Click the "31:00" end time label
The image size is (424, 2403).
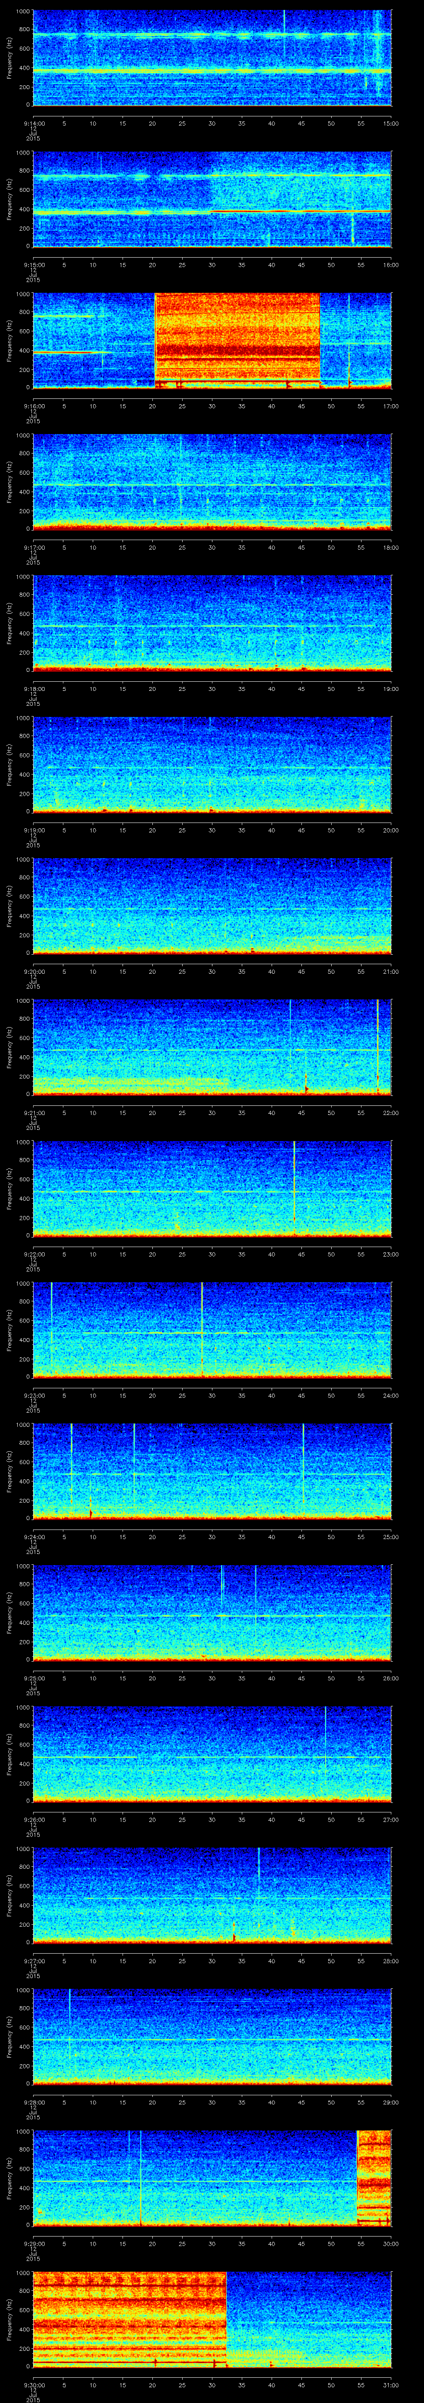coord(391,2384)
